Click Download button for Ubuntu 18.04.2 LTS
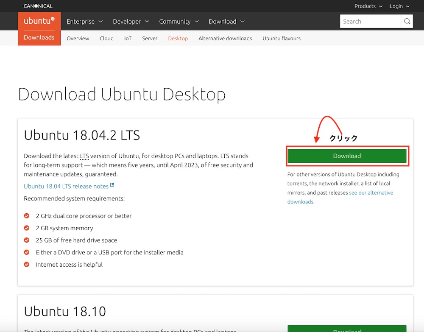Image resolution: width=424 pixels, height=332 pixels. tap(347, 156)
